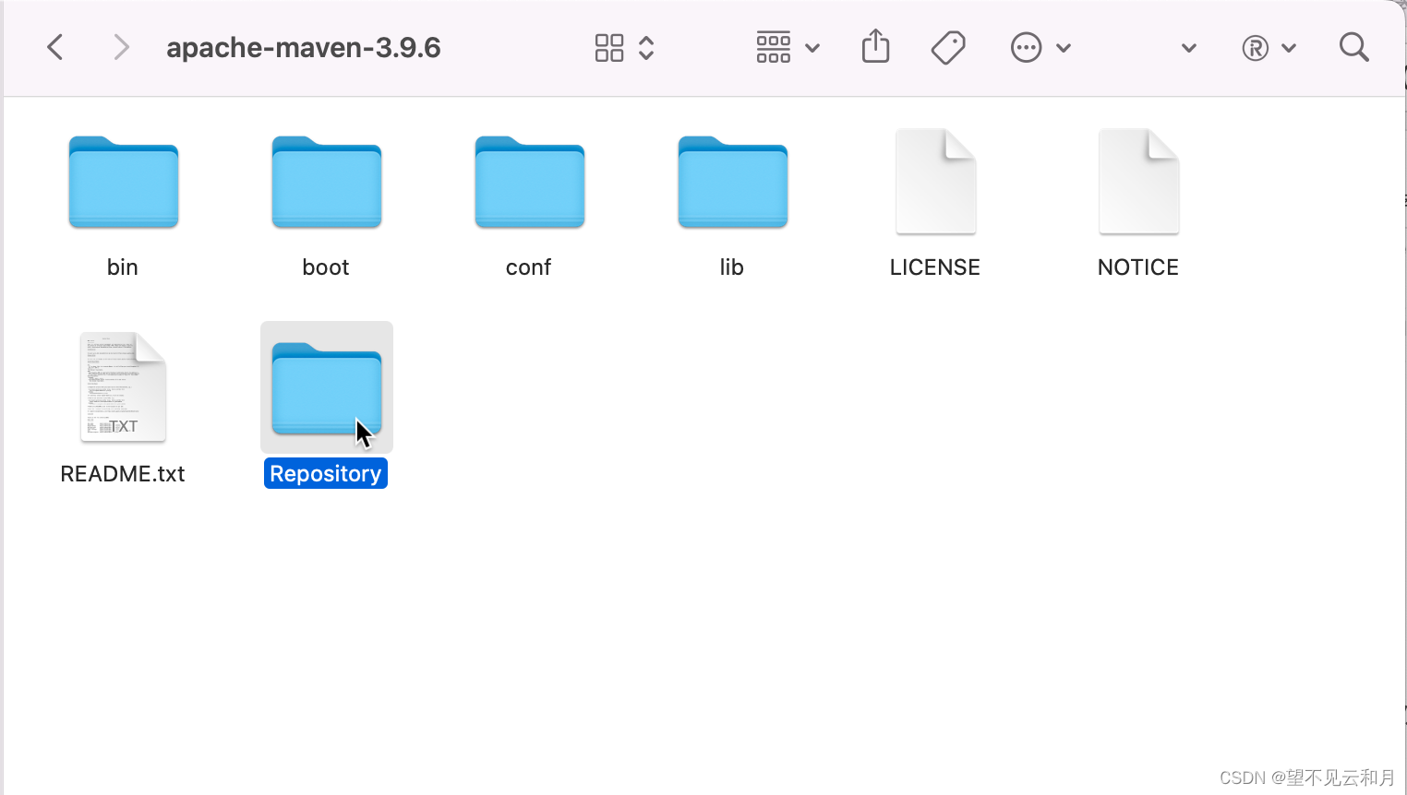Screen dimensions: 1407x795
Task: Click the 'LICENSE' file name
Action: click(x=935, y=267)
